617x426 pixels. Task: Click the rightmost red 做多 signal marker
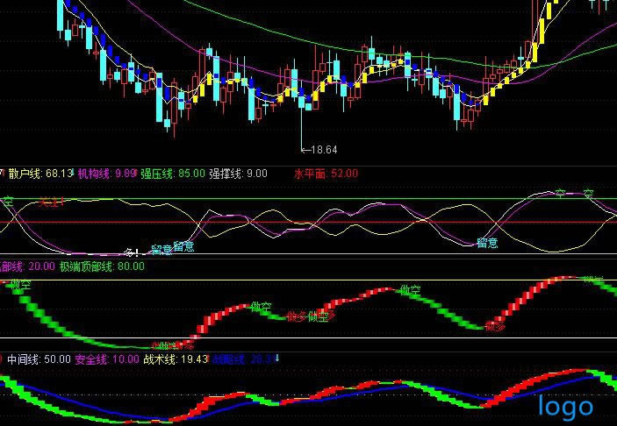pyautogui.click(x=496, y=328)
